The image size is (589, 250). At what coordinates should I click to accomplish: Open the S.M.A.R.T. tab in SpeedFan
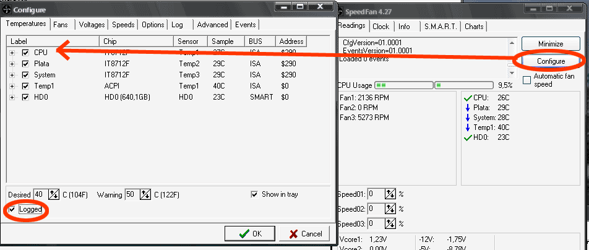coord(441,27)
